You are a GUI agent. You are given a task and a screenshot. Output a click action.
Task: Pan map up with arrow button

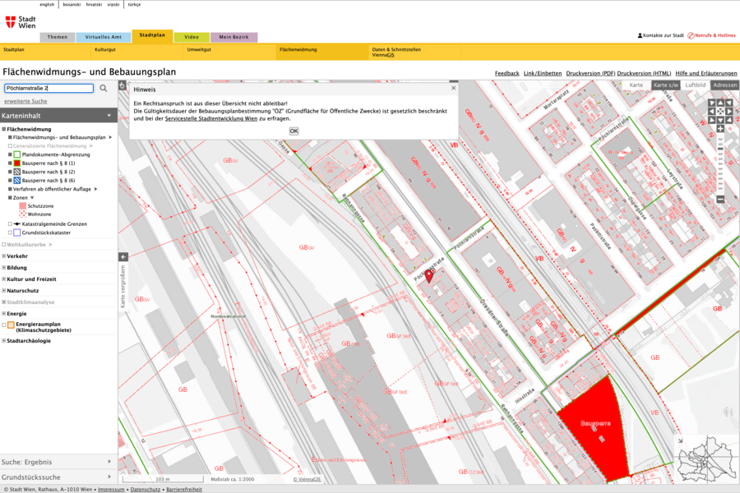tap(720, 103)
